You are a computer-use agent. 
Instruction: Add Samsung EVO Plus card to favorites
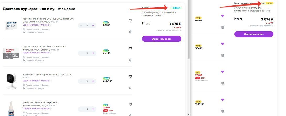pos(130,21)
